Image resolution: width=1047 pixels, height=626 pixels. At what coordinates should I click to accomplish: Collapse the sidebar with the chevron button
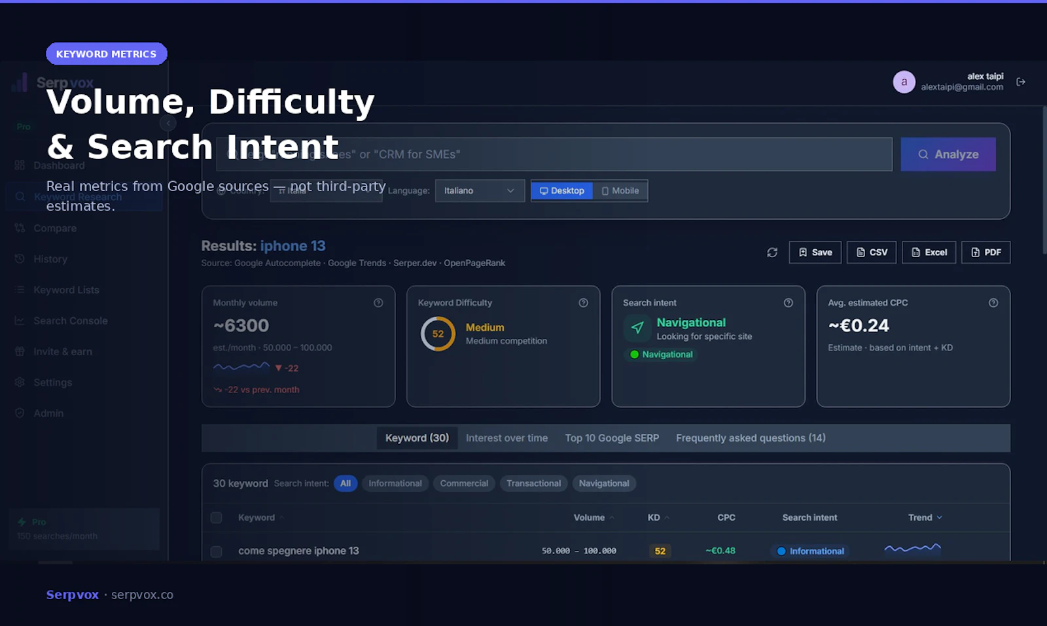168,123
